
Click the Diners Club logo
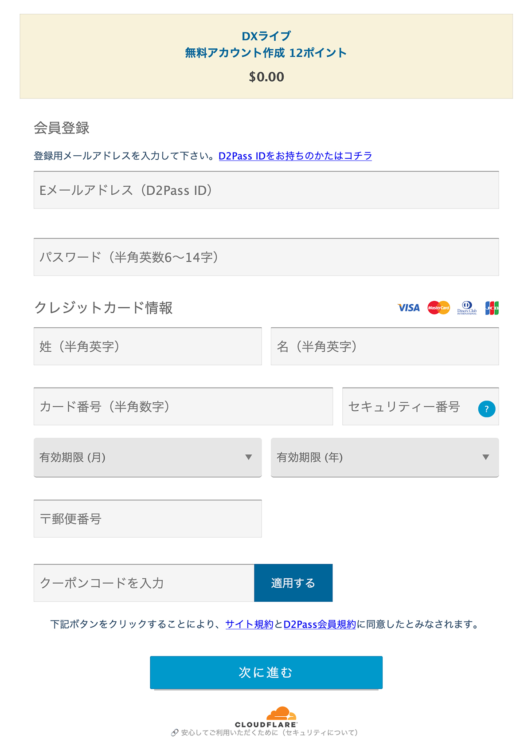tap(467, 307)
